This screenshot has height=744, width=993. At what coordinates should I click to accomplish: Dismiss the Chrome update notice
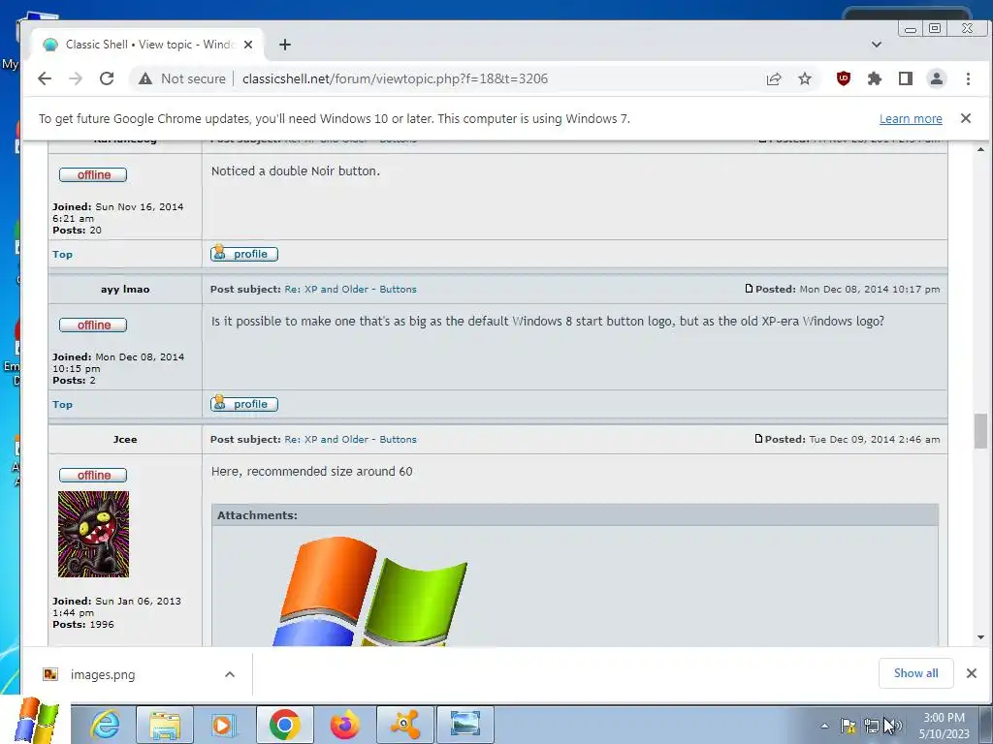tap(966, 118)
